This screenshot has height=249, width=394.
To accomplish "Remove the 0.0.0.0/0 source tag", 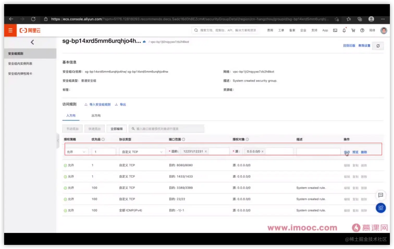I will point(262,151).
